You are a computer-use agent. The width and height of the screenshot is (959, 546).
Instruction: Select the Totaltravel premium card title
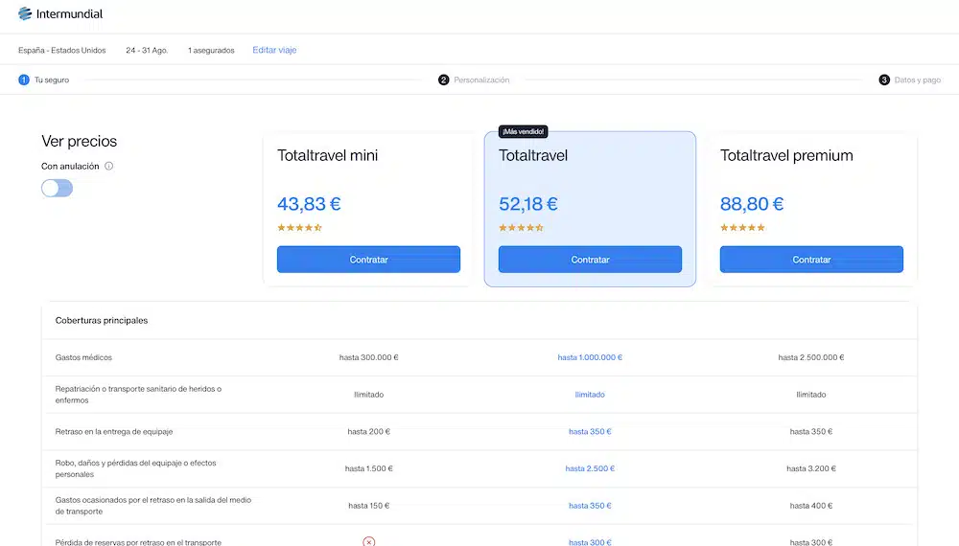(786, 155)
